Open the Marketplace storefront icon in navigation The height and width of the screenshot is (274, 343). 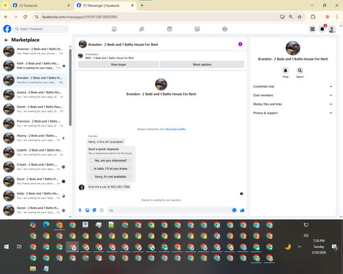[197, 29]
